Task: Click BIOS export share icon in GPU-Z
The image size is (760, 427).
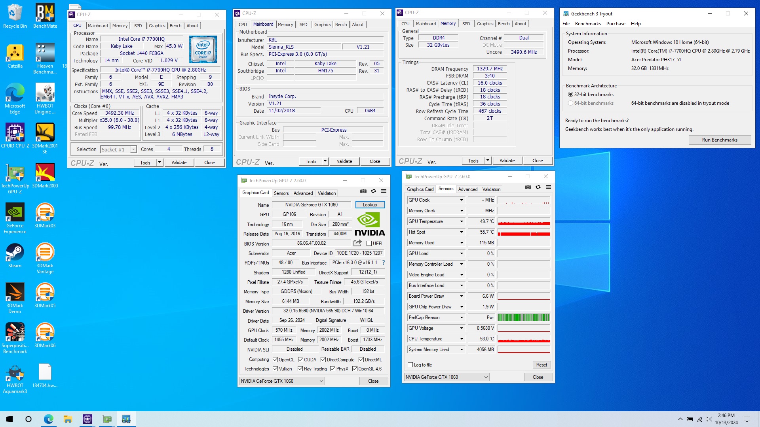Action: 357,243
